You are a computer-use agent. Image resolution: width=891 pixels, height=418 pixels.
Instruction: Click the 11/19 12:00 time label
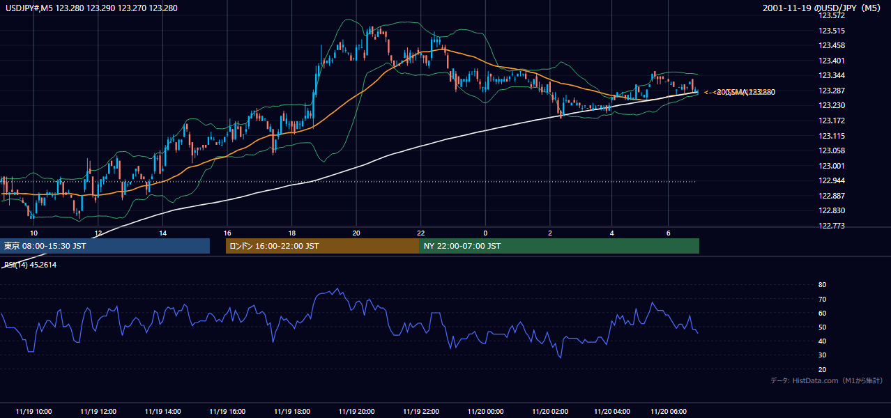tap(98, 411)
